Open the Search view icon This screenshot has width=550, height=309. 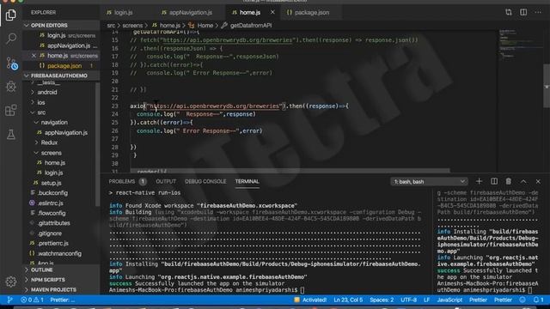[11, 39]
